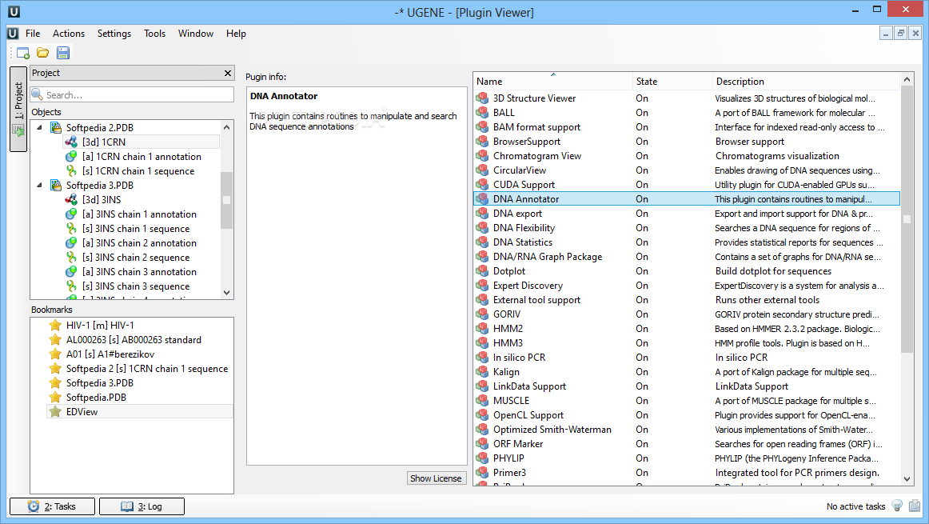
Task: Click the New project toolbar icon
Action: 23,54
